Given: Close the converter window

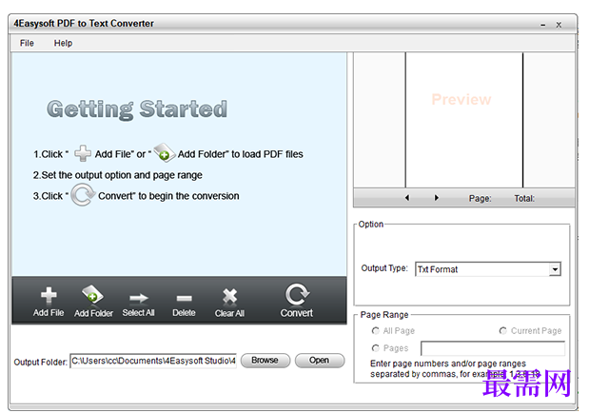Looking at the screenshot, I should coord(559,25).
